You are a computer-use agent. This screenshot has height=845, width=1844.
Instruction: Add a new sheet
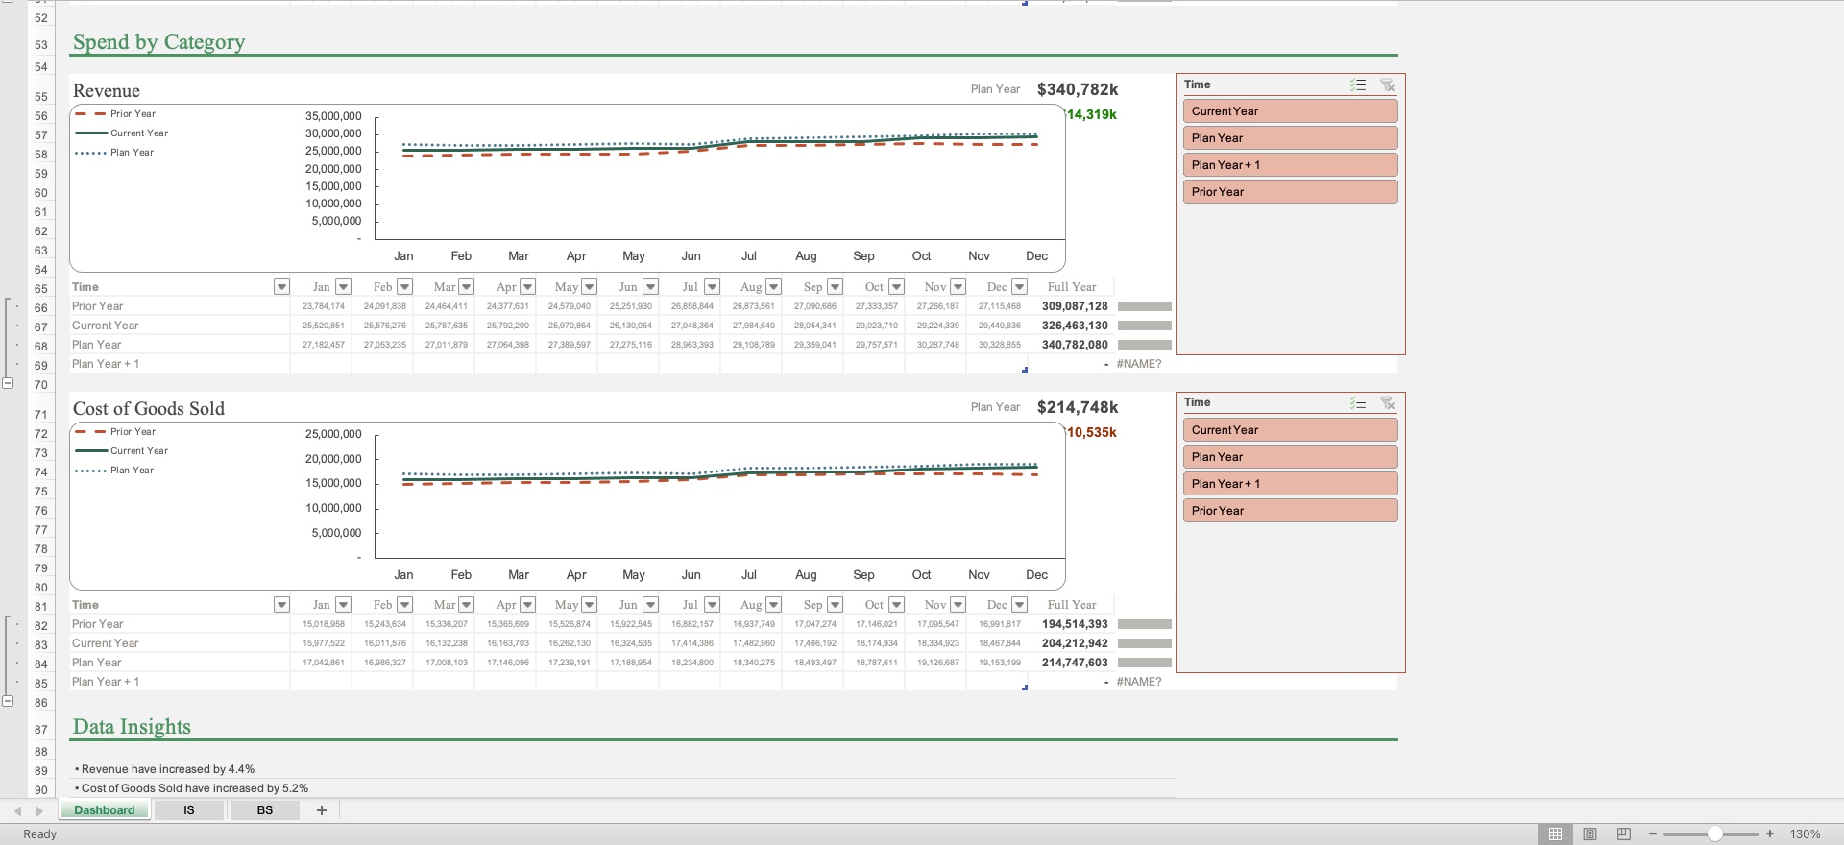pos(322,810)
